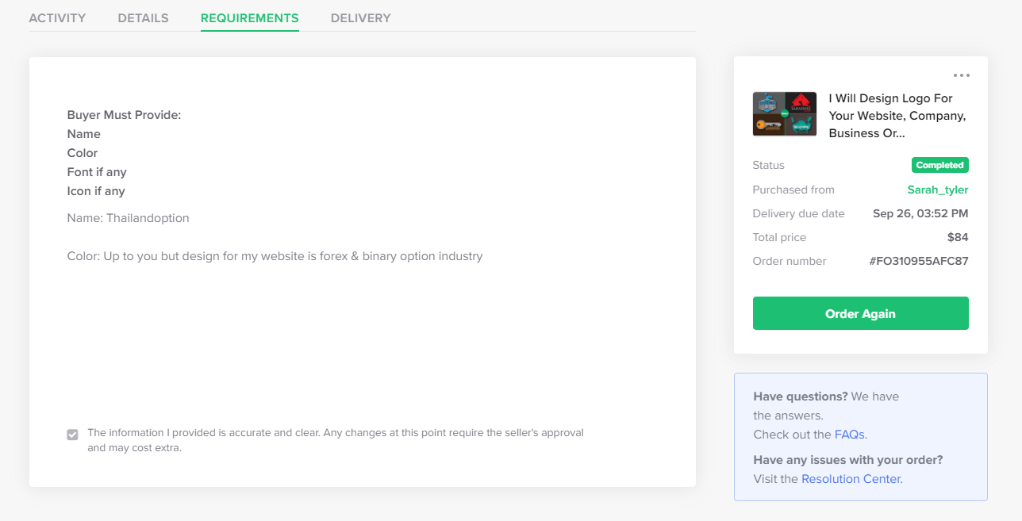
Task: Click the "Purchased from" label
Action: [793, 190]
